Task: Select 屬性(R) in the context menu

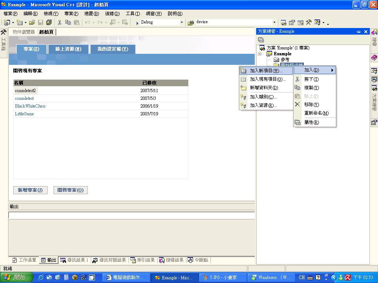Action: tap(315, 122)
